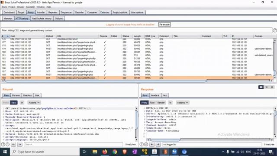Open Decoder main tab

click(79, 13)
